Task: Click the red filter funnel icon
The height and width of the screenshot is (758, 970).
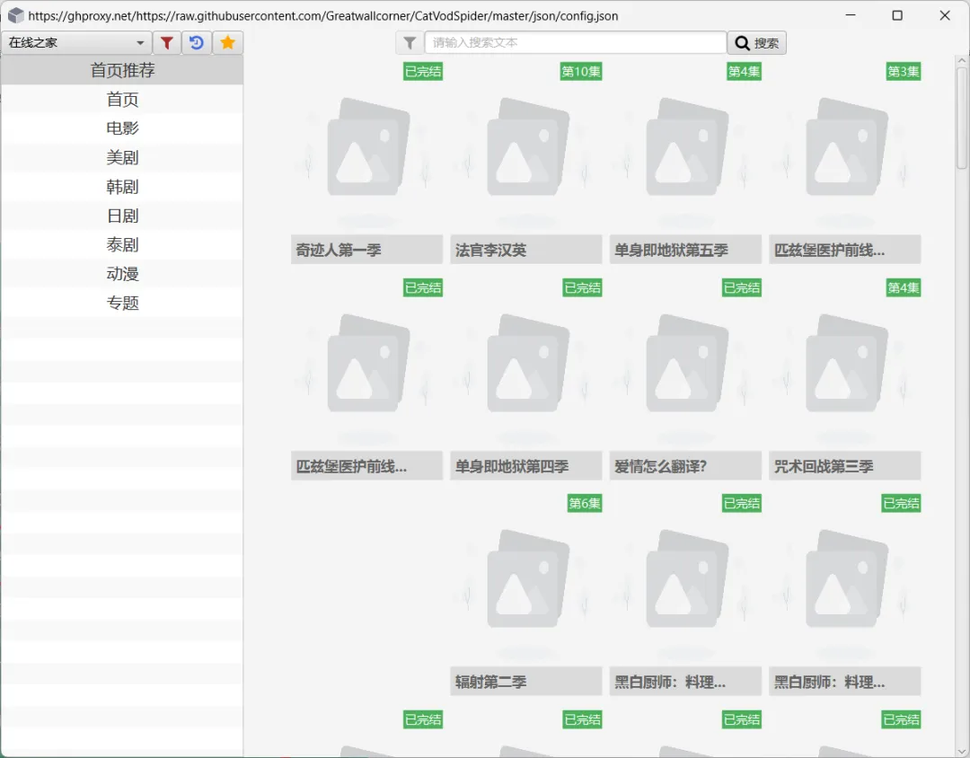Action: pos(166,43)
